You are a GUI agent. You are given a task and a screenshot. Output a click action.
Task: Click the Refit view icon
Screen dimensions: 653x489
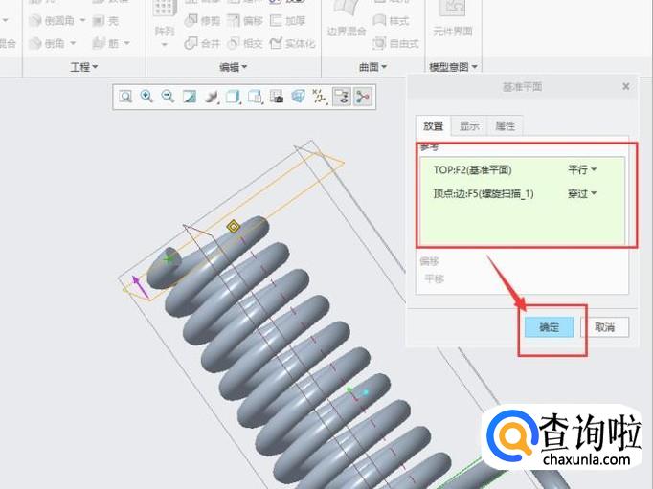(125, 96)
